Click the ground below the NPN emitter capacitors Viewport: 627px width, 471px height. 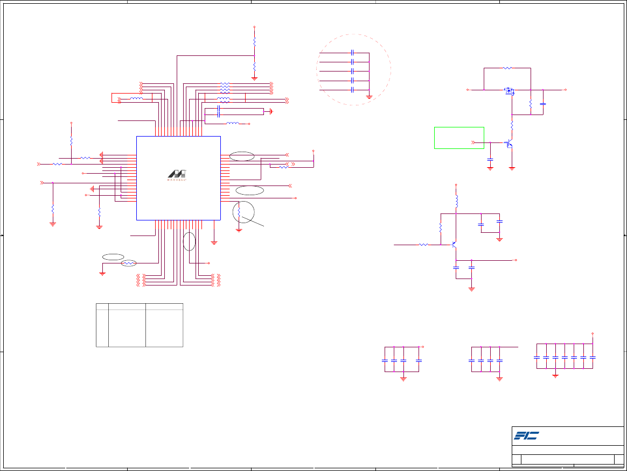coord(471,289)
